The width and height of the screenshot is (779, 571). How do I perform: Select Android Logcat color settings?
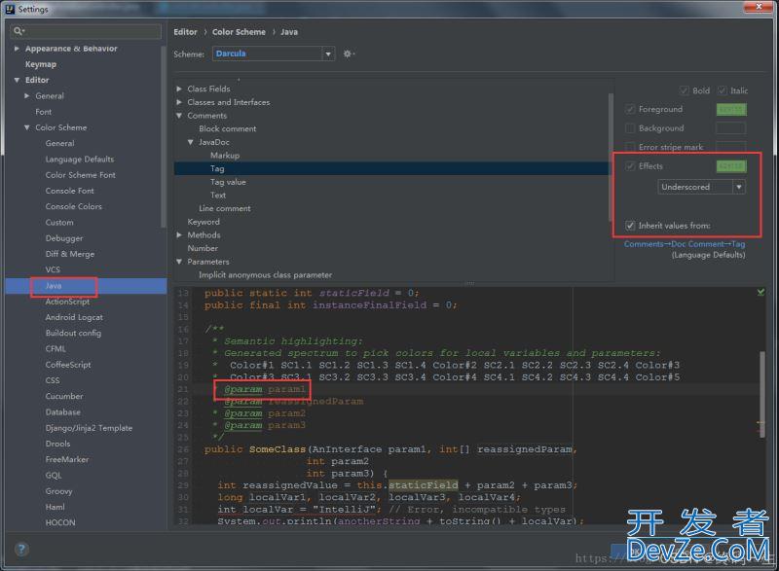point(74,317)
